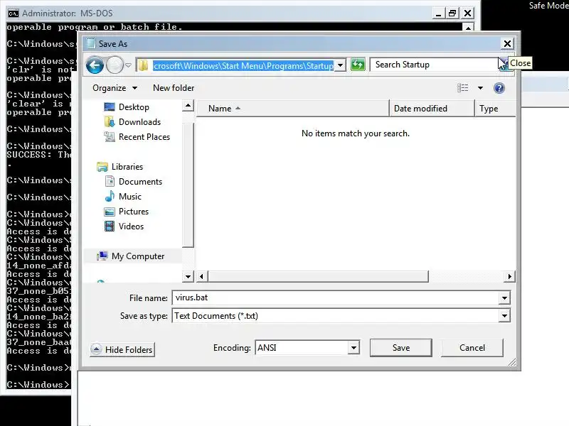Click the Pictures icon in Libraries
Screen dimensions: 569x426
coord(110,212)
